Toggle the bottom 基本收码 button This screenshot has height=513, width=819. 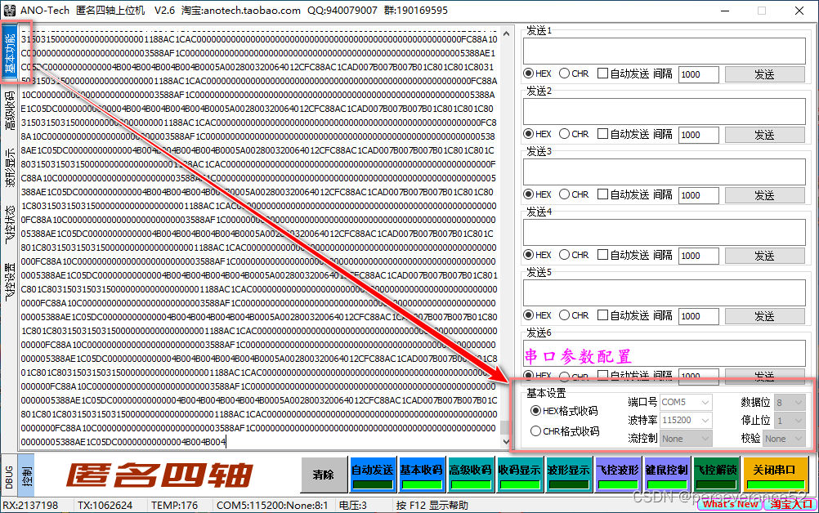pyautogui.click(x=422, y=475)
